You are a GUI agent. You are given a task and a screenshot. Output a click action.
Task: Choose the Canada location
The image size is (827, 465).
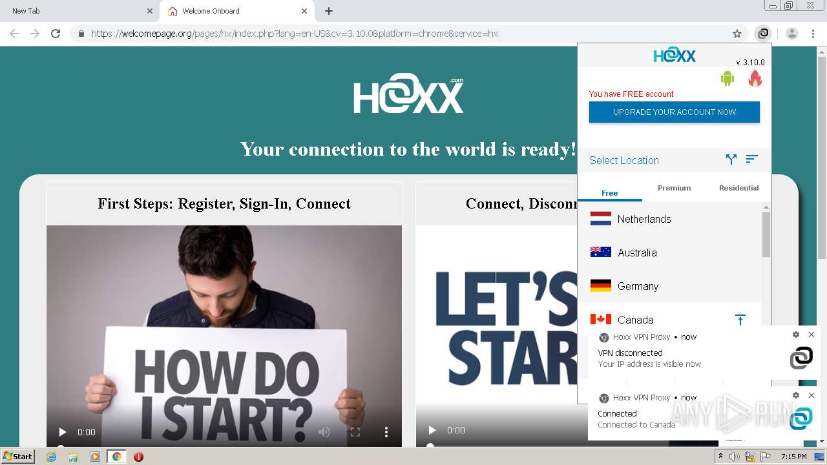tap(669, 320)
